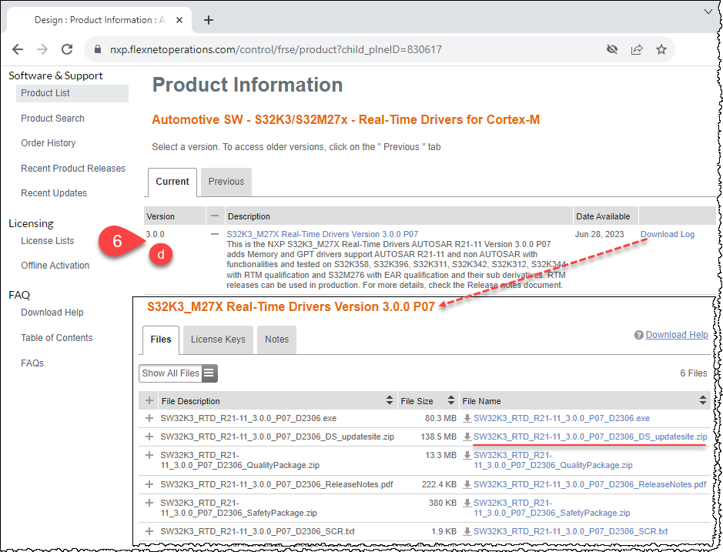Click download arrow icon for QualityPackage.zip

click(x=467, y=455)
